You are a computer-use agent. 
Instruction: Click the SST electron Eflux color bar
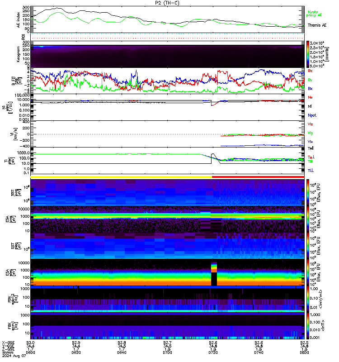click(x=308, y=246)
